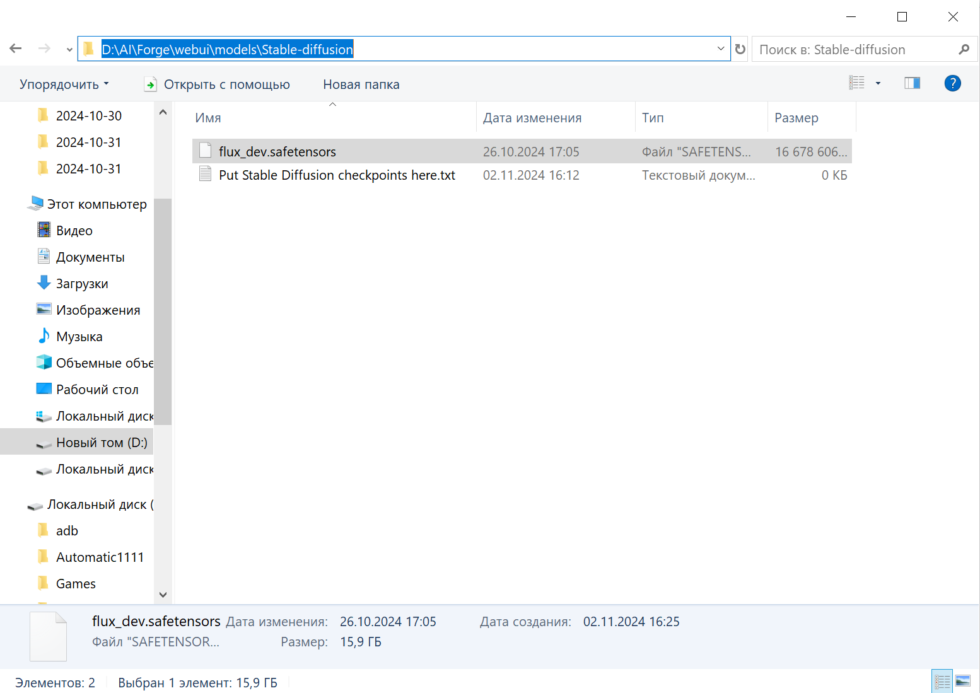Viewport: 980px width, 693px height.
Task: Refresh the folder with the reload icon
Action: pyautogui.click(x=740, y=49)
